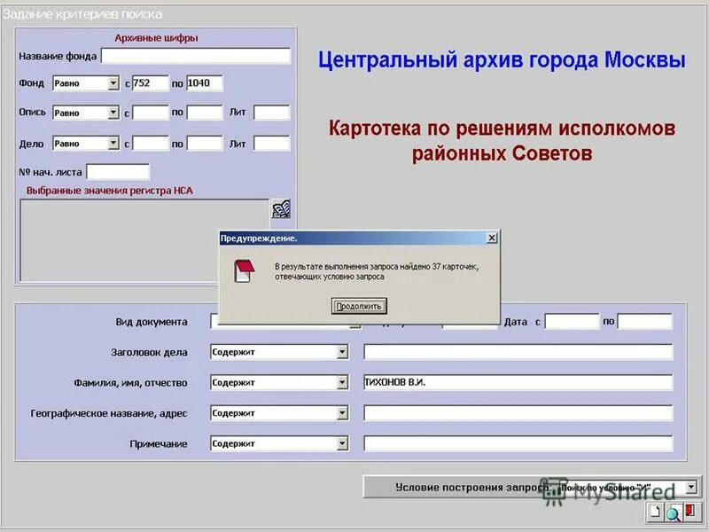Click the new document icon to clear criteria
The image size is (709, 532).
[654, 512]
